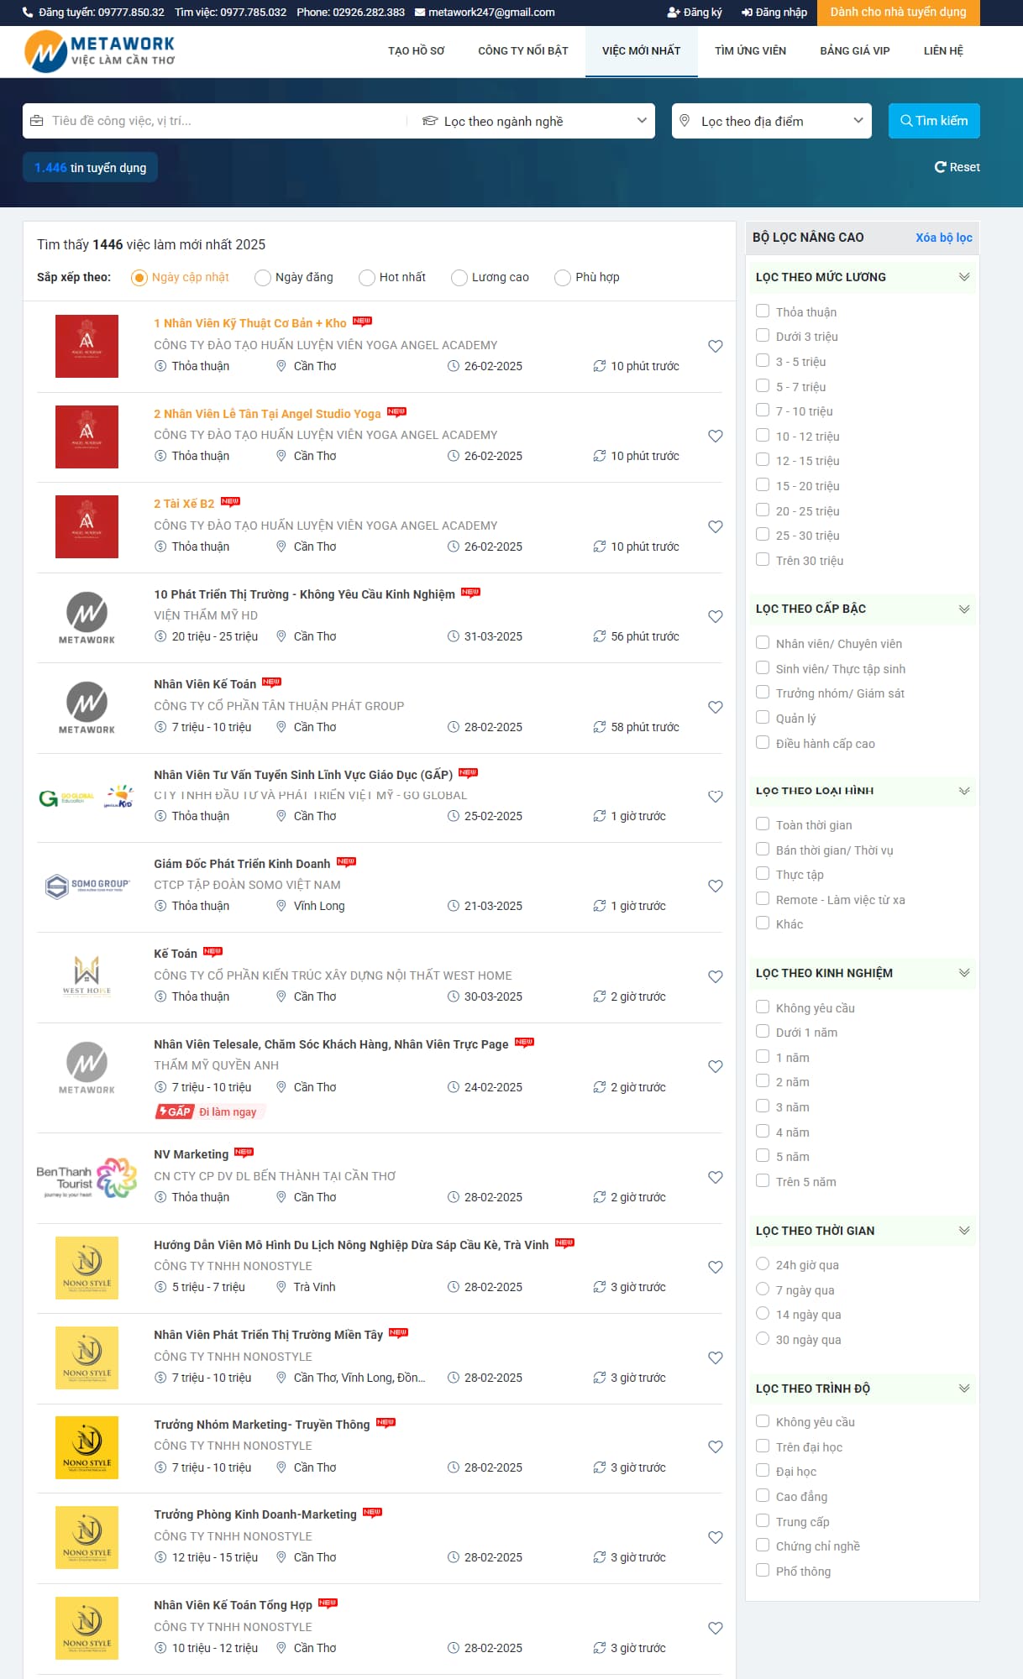1023x1679 pixels.
Task: Check the '7 - 10 triệu' salary filter
Action: point(763,411)
